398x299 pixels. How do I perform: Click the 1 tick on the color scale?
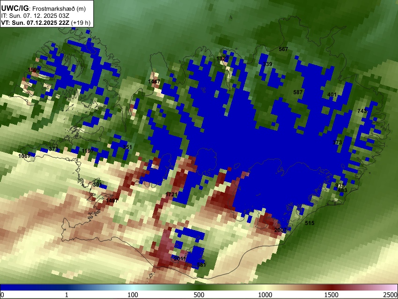66,295
